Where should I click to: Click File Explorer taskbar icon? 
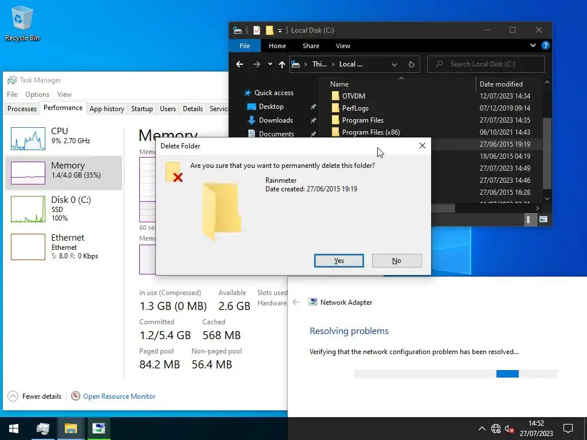[71, 429]
